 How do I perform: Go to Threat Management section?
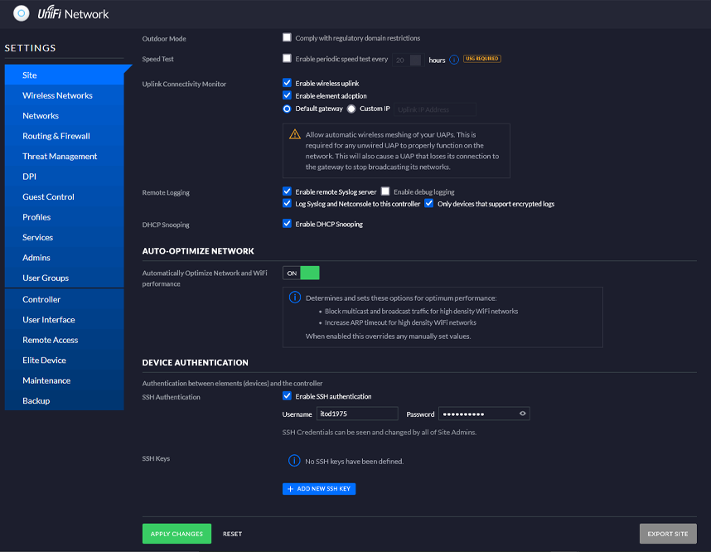click(x=60, y=157)
